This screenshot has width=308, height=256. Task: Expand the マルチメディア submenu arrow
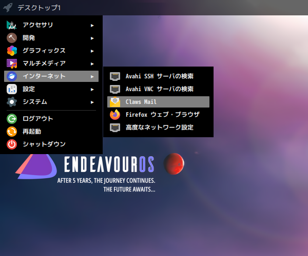tap(92, 64)
